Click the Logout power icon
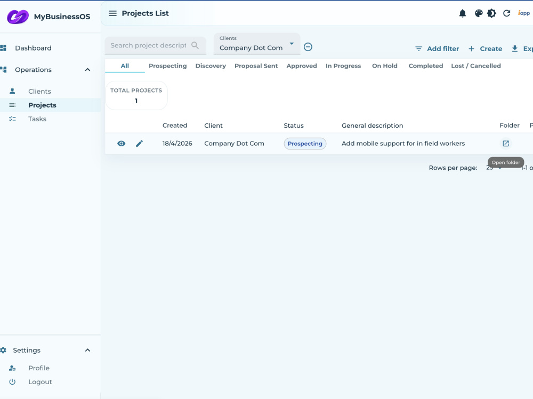The image size is (533, 399). pos(12,381)
